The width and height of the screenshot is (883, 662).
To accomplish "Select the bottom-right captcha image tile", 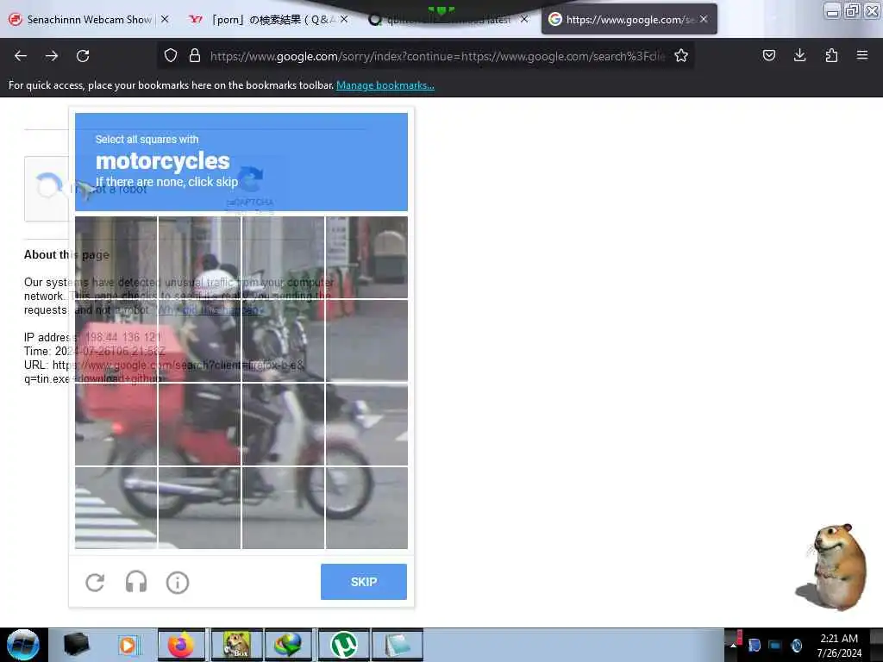I will click(x=366, y=508).
